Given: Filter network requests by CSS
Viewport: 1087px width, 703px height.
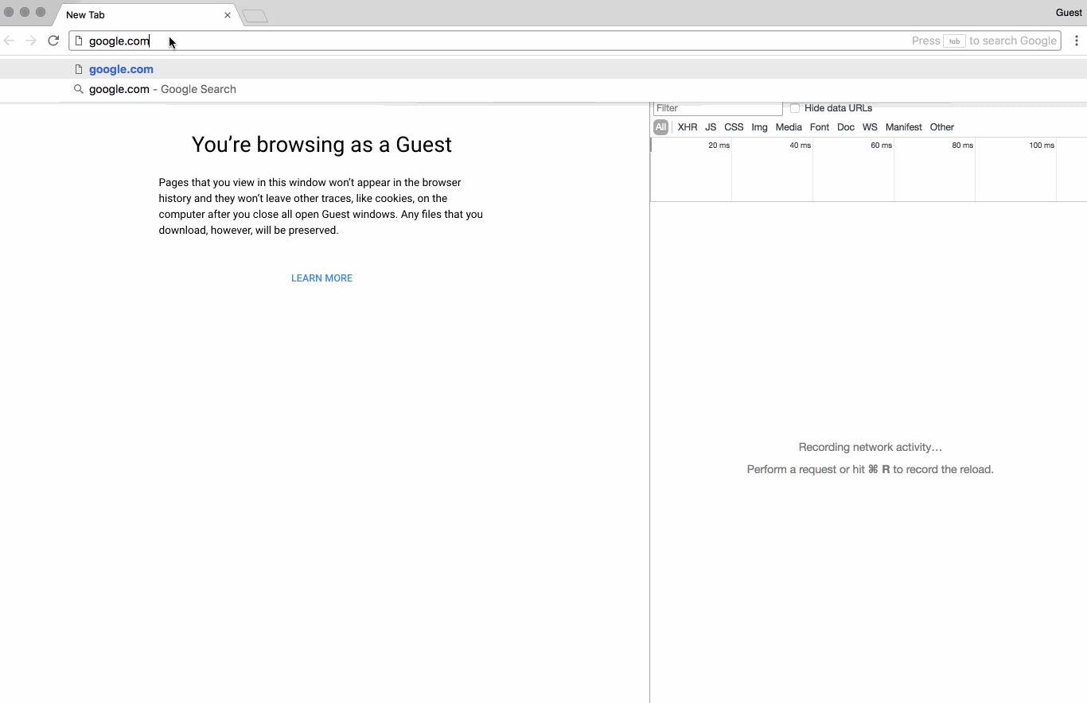Looking at the screenshot, I should pos(734,127).
